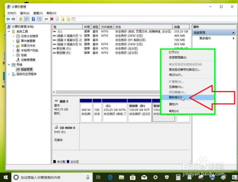Choose 格式化(F) in the context menu
The width and height of the screenshot is (238, 182).
click(x=188, y=75)
